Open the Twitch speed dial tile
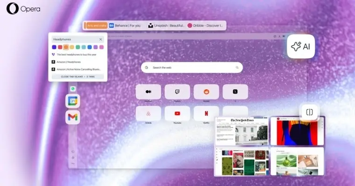Viewport: 355px width, 186px height. click(177, 92)
